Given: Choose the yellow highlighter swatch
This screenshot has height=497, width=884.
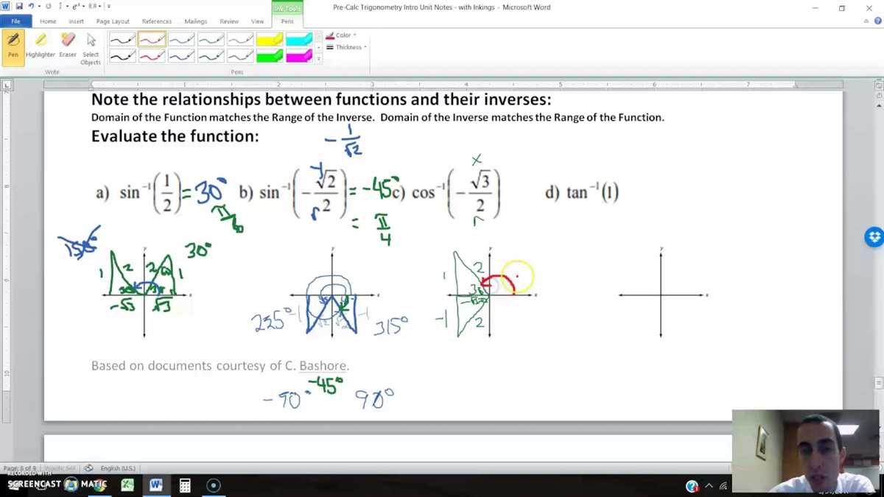Looking at the screenshot, I should [x=270, y=39].
